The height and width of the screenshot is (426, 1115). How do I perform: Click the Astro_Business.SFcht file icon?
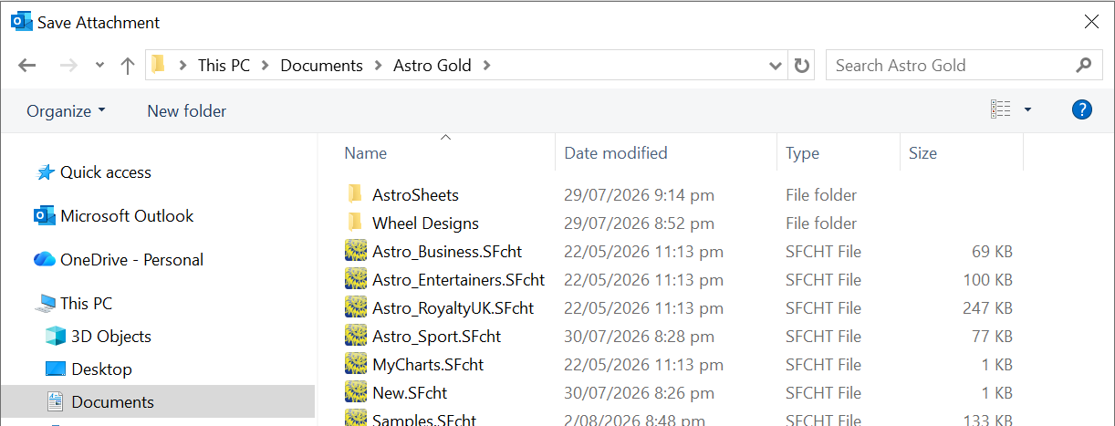click(356, 251)
